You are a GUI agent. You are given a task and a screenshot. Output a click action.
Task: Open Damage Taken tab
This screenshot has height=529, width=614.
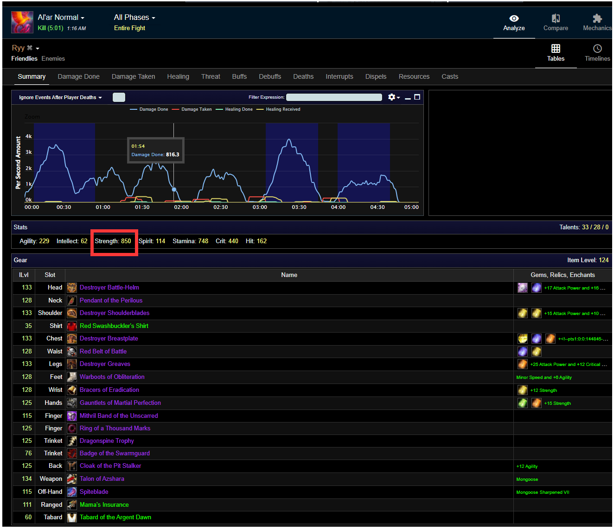pyautogui.click(x=134, y=76)
